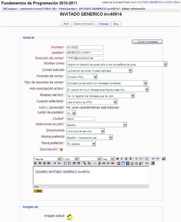Click the underline icon in editor toolbar
181x222 pixels.
126,159
